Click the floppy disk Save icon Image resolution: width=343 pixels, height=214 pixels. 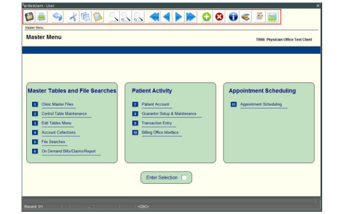click(29, 17)
